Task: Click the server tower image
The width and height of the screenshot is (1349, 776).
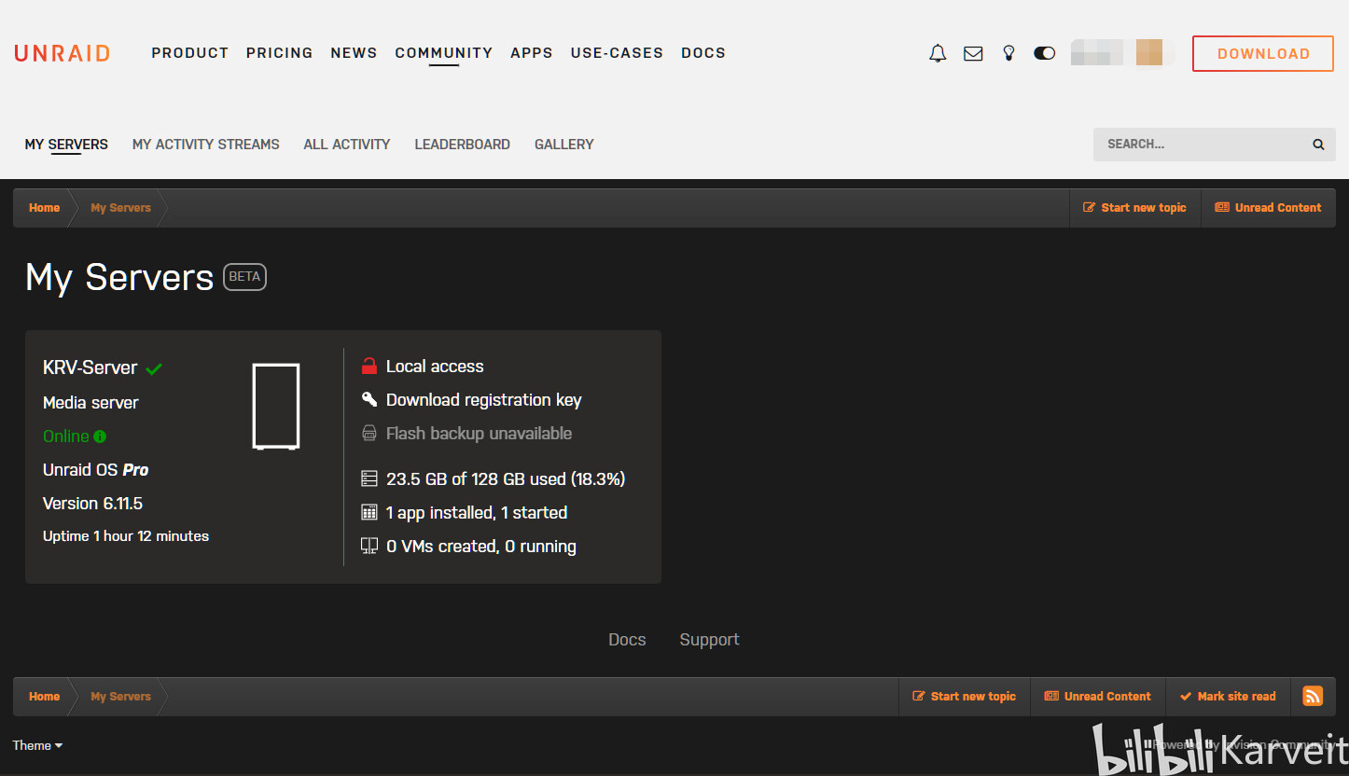Action: tap(276, 407)
